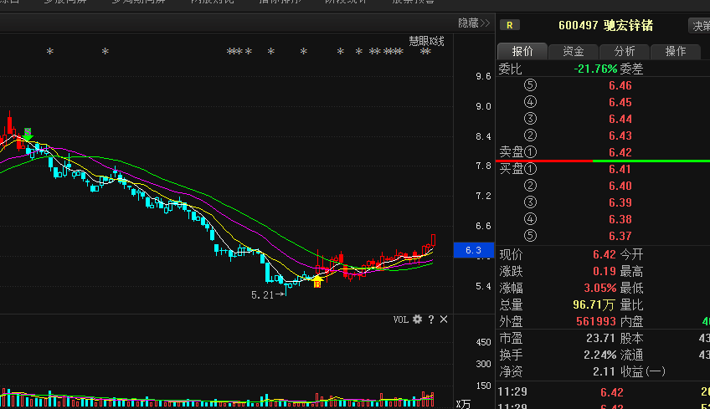Click the 慧眼K线 label
This screenshot has width=710, height=409.
coord(426,40)
